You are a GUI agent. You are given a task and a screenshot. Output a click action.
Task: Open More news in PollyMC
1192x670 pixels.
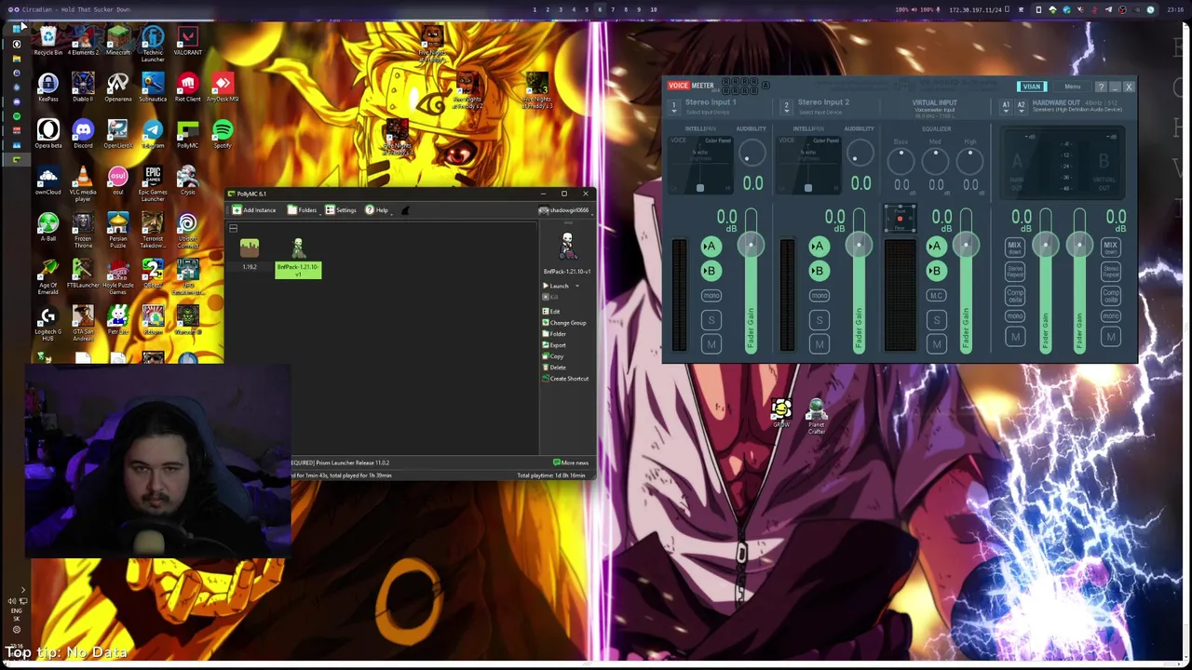click(571, 462)
